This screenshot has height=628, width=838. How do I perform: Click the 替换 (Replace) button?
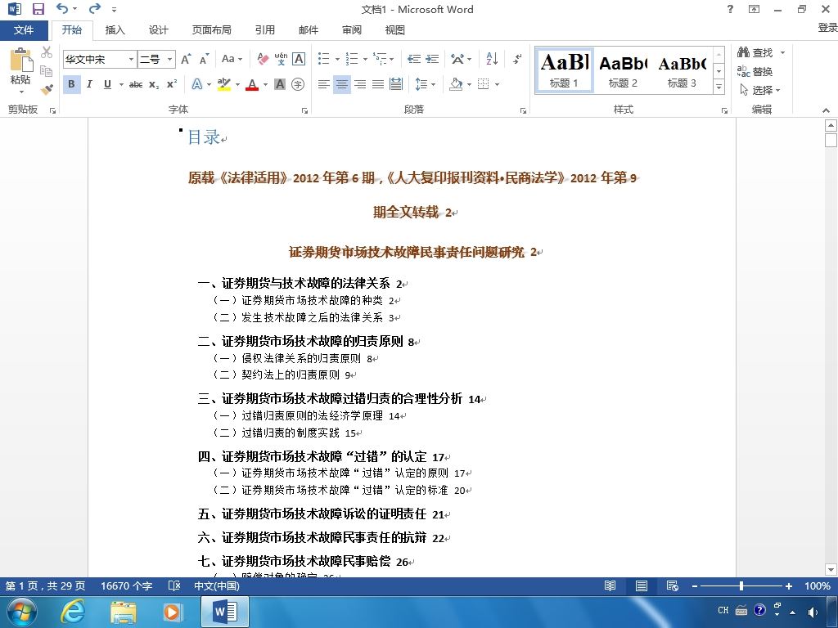click(755, 71)
